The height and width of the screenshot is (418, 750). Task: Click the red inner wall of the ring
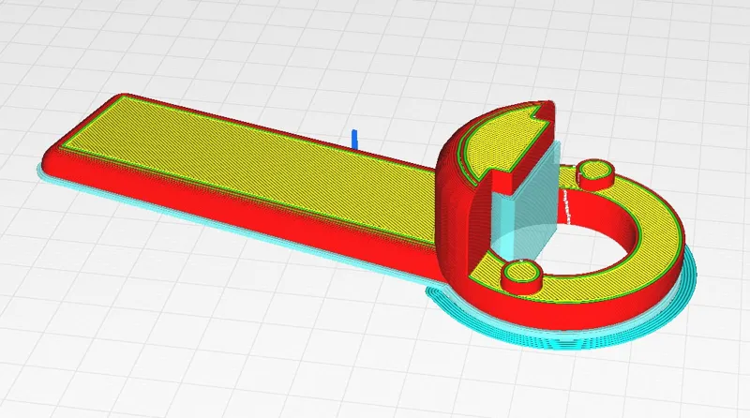(605, 211)
